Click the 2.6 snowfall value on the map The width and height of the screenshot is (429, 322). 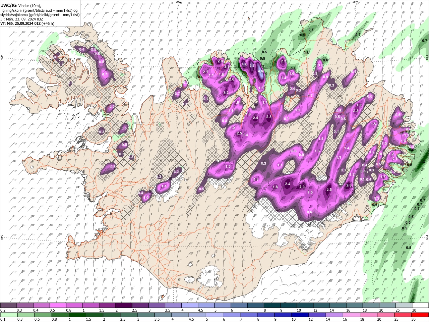click(x=231, y=79)
